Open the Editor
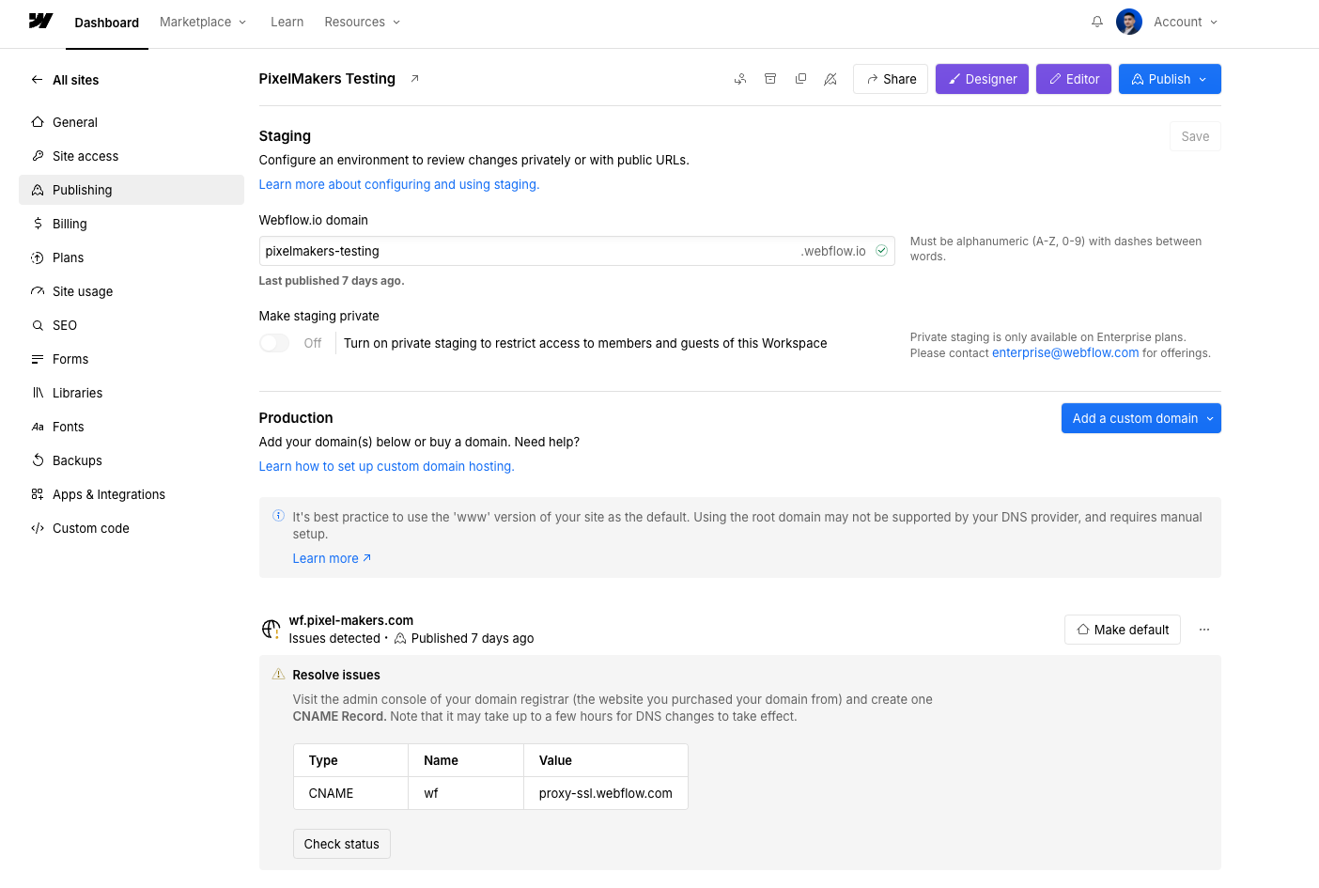This screenshot has height=888, width=1319. coord(1074,79)
